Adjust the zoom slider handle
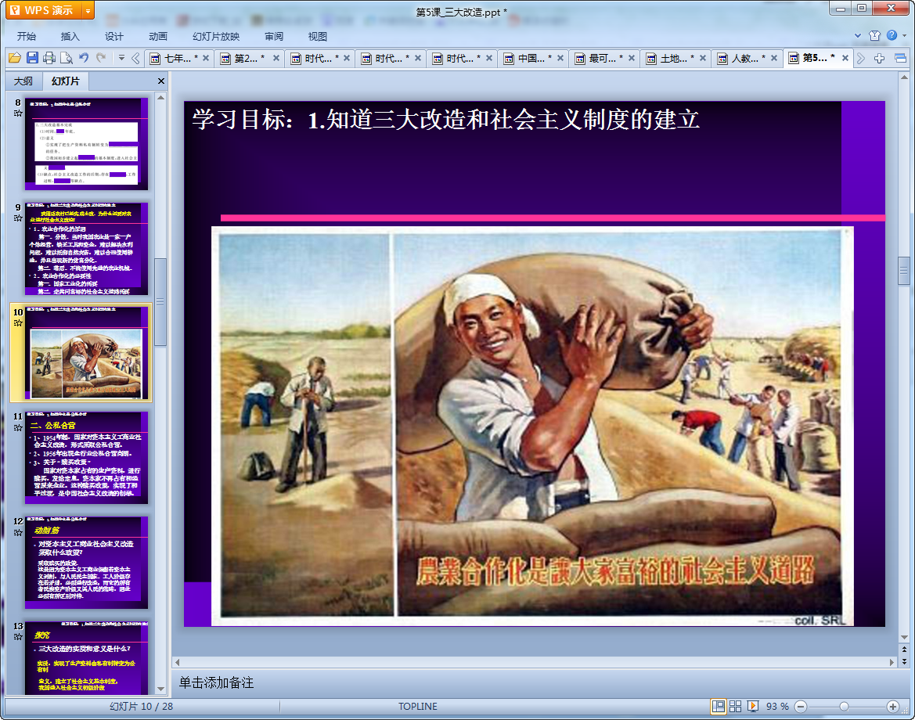 [844, 707]
